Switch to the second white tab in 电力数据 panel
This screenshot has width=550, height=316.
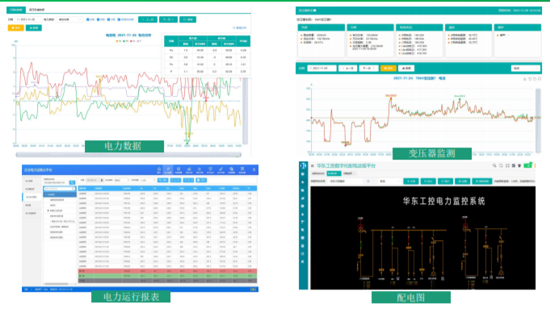click(x=36, y=10)
